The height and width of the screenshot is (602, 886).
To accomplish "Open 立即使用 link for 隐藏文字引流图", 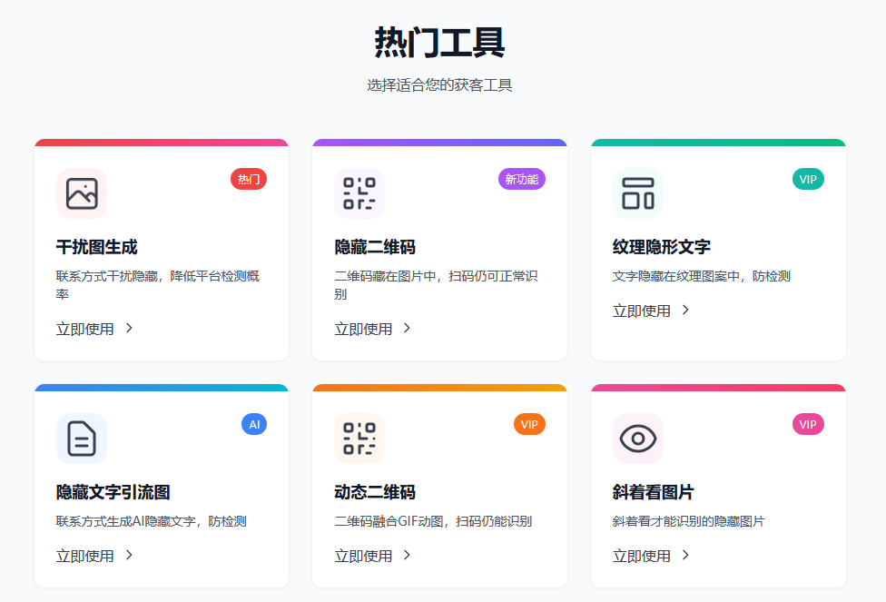I will [94, 556].
